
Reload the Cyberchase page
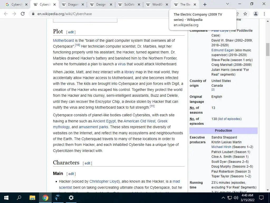click(23, 14)
